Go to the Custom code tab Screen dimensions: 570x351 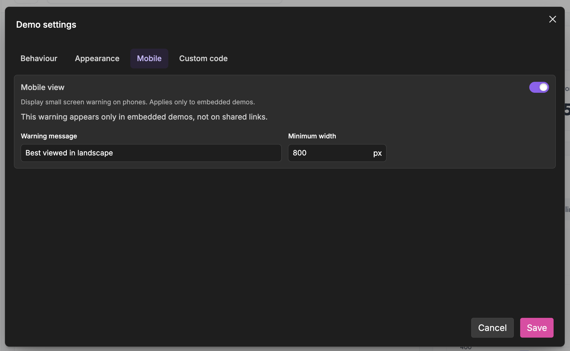coord(203,58)
